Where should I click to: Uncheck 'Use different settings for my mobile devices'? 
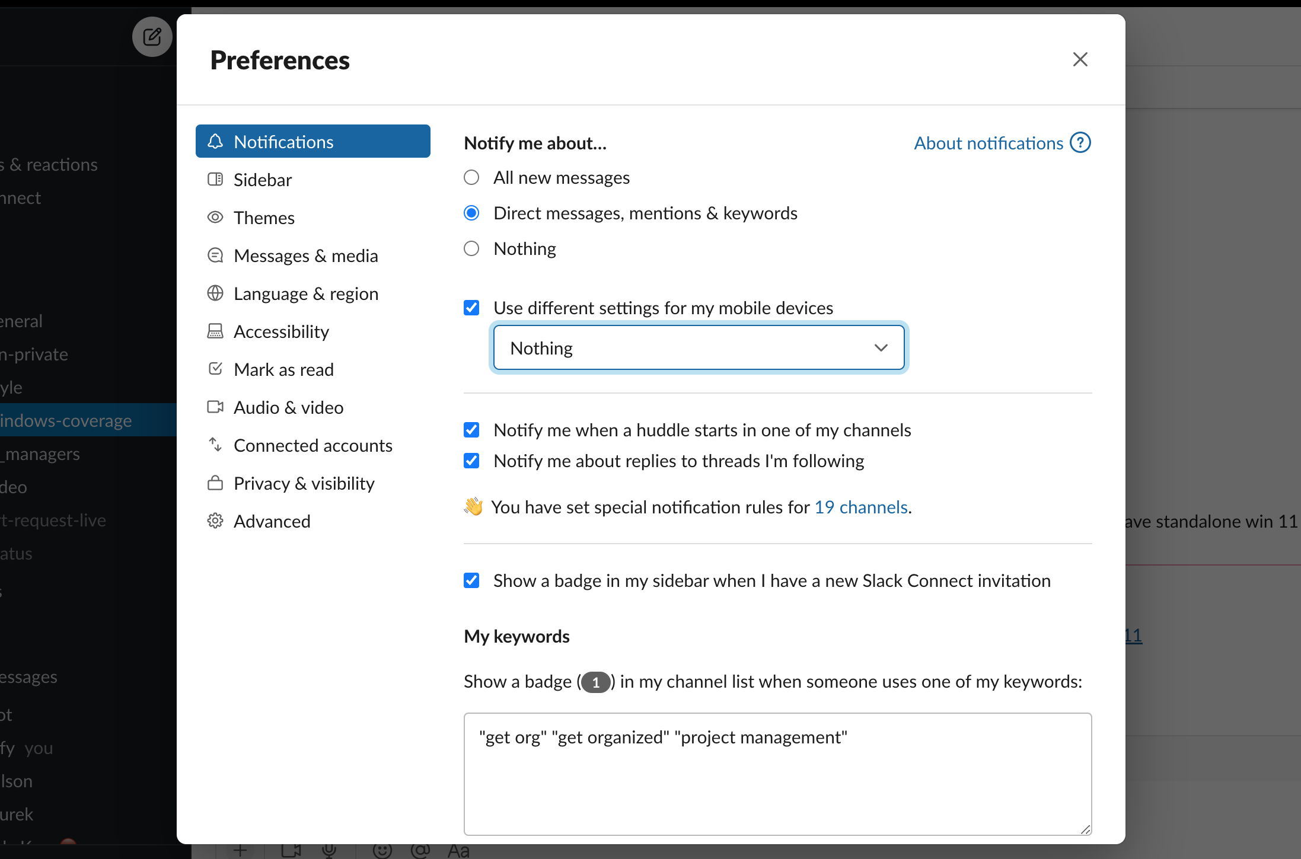click(x=471, y=307)
